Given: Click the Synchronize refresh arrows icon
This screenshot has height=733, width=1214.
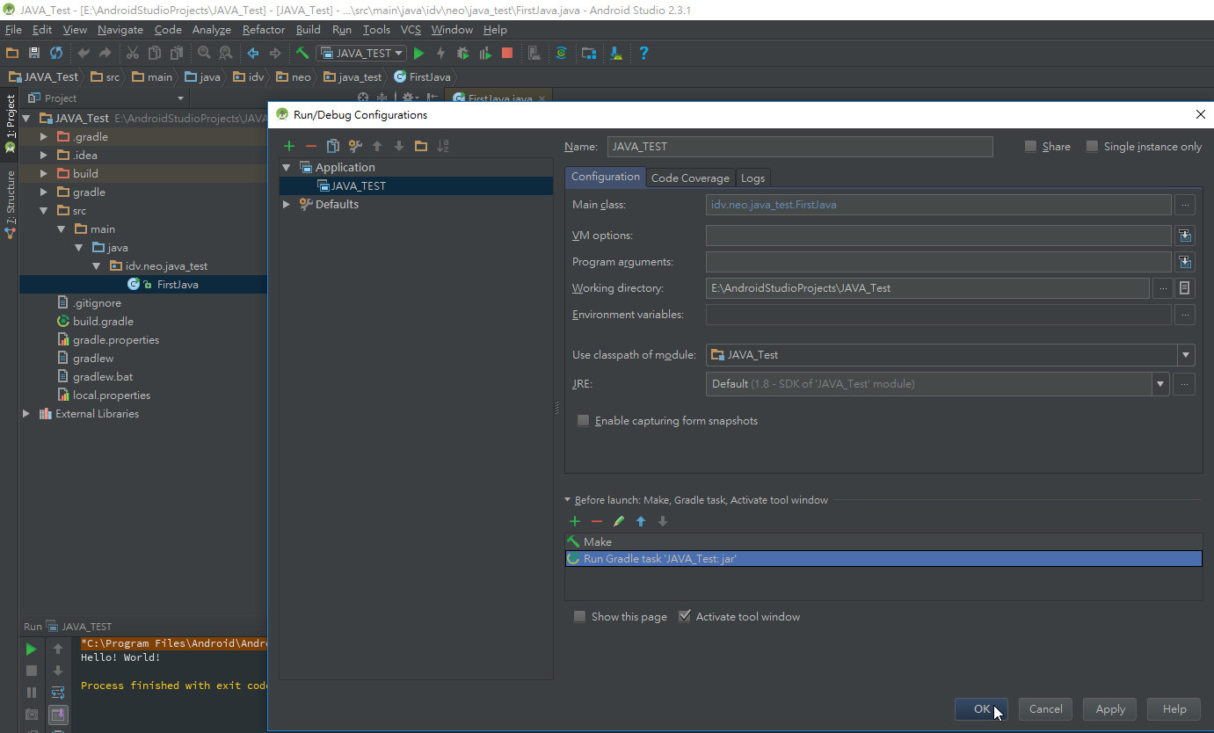Looking at the screenshot, I should 56,53.
